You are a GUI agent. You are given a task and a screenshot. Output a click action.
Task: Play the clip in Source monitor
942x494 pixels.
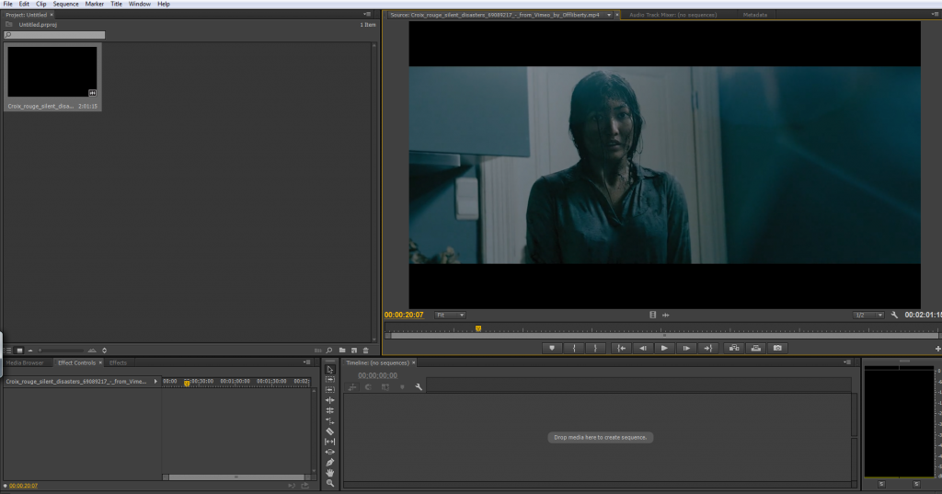664,348
